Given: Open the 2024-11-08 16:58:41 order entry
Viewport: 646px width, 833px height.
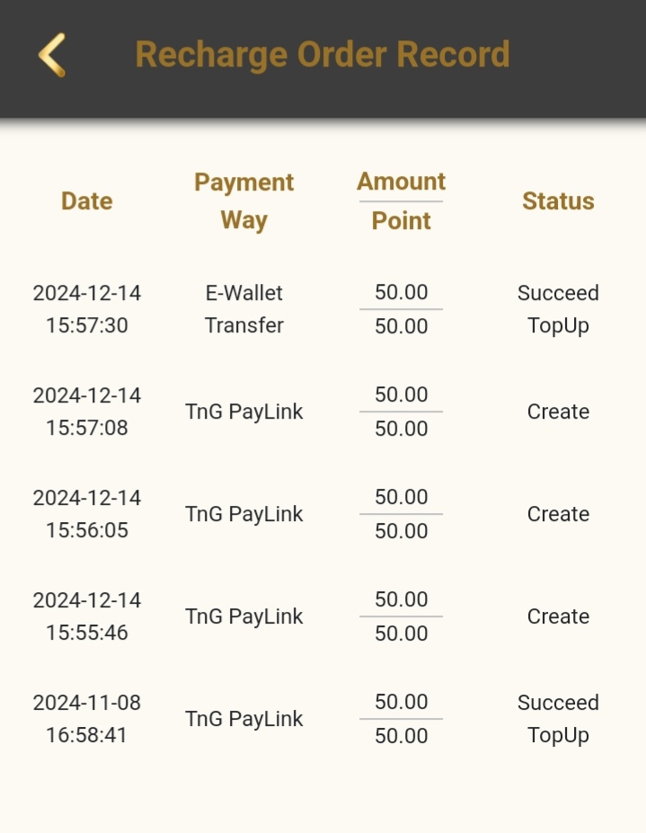Looking at the screenshot, I should (86, 719).
